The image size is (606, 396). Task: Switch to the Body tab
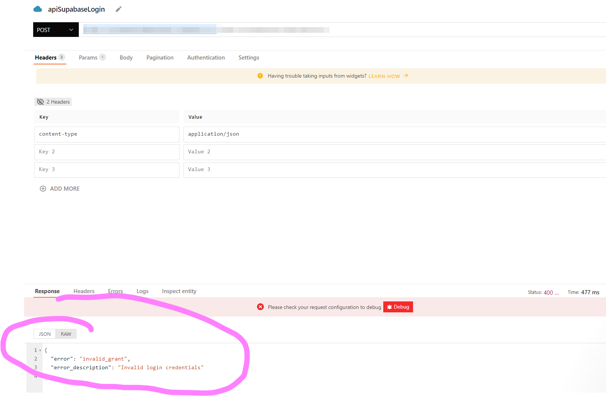pos(126,57)
